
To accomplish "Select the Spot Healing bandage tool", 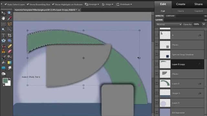I will coord(9,46).
